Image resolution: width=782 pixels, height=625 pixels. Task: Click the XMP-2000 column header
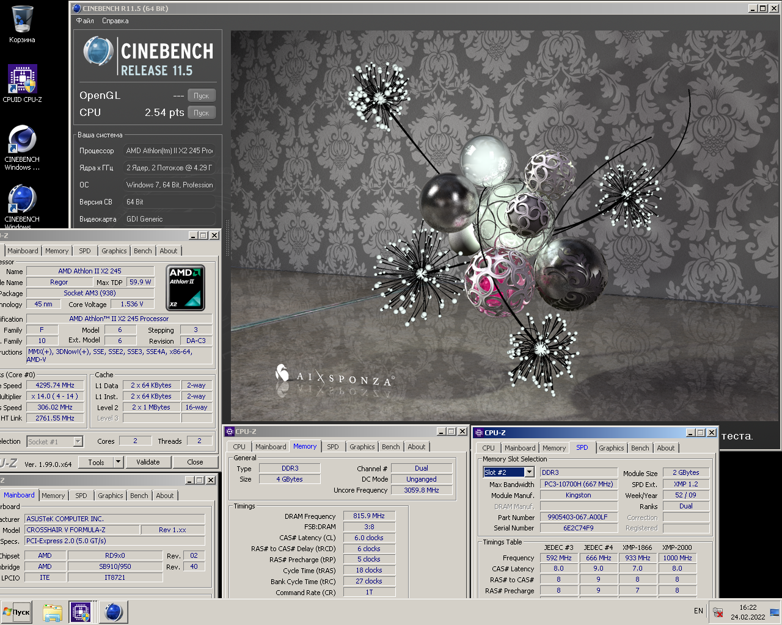pos(677,547)
